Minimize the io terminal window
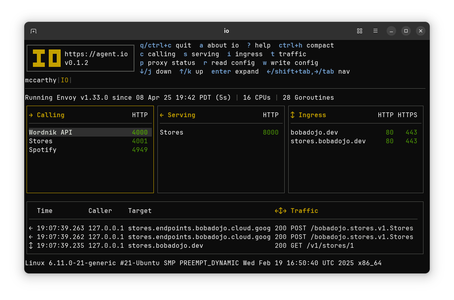This screenshot has width=454, height=300. tap(391, 31)
